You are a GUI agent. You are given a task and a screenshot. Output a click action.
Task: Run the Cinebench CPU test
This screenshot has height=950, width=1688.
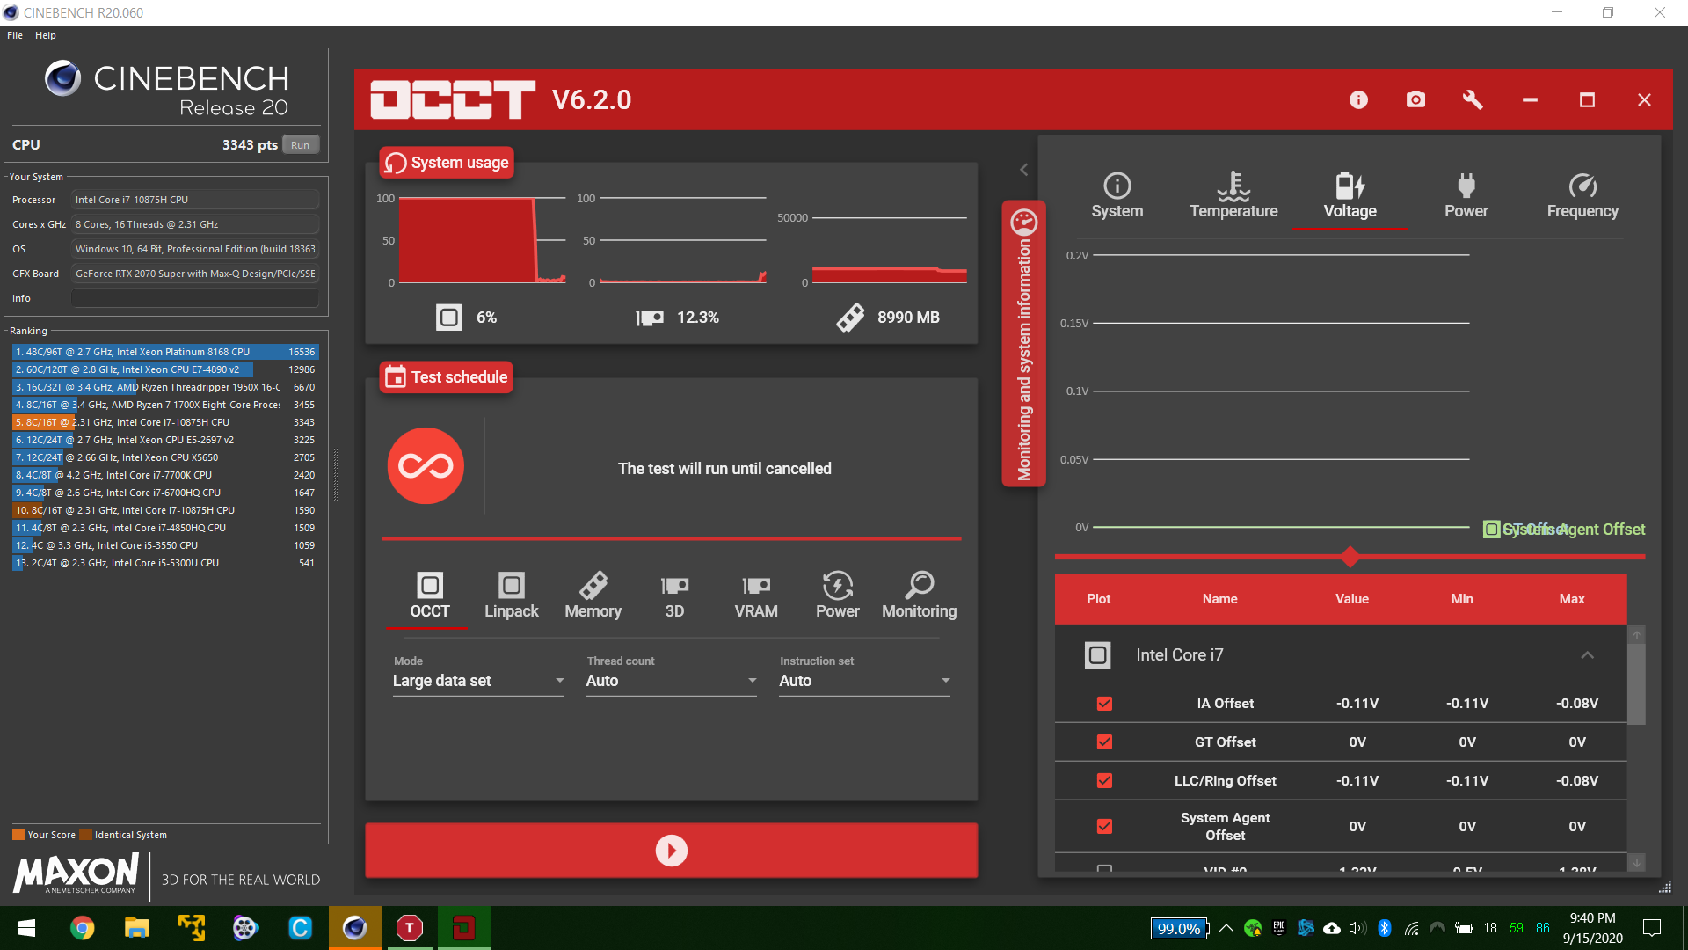[300, 145]
